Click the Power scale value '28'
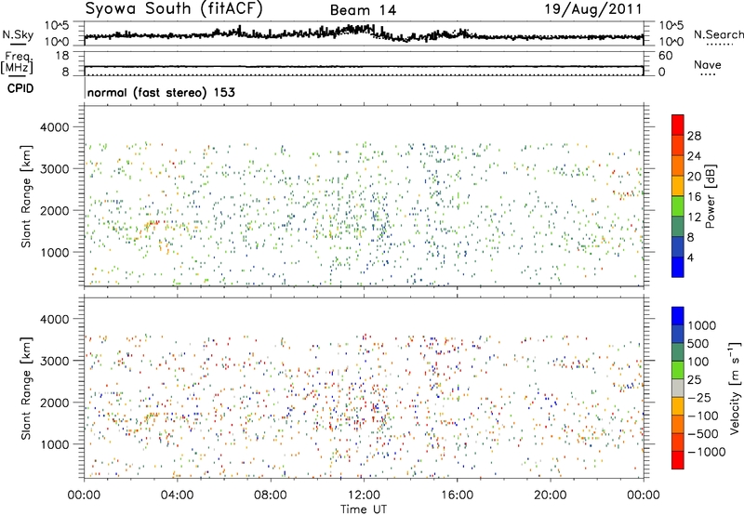This screenshot has width=744, height=515. coord(694,136)
